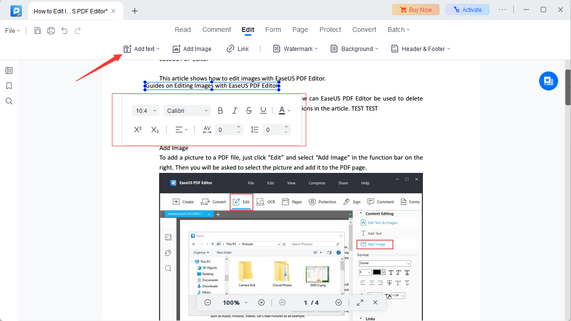Toggle bold formatting

point(220,111)
